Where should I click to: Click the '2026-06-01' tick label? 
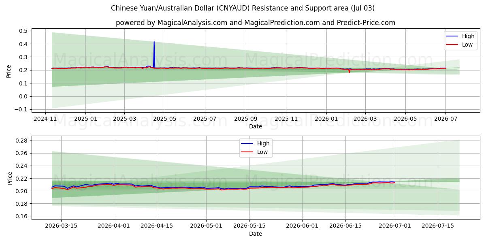point(302,226)
